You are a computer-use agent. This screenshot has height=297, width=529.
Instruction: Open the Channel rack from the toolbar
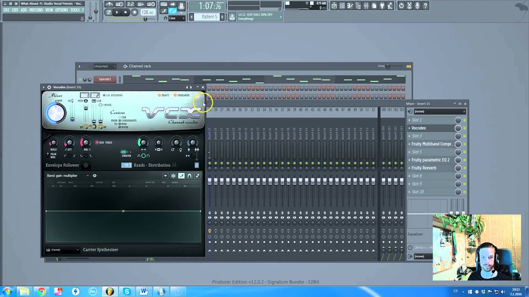point(342,6)
